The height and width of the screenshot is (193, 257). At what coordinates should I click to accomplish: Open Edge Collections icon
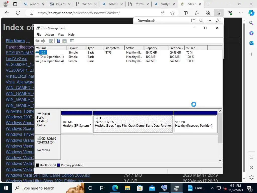pos(208,13)
